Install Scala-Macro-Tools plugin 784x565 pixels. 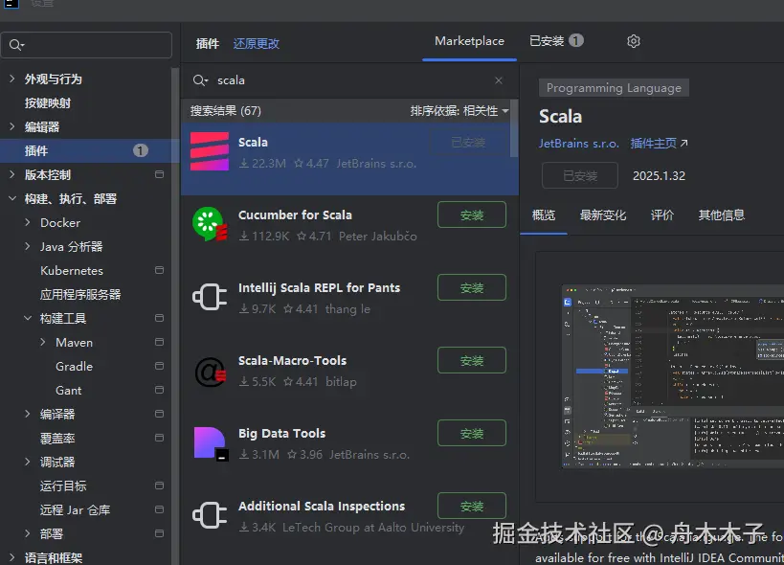click(472, 360)
